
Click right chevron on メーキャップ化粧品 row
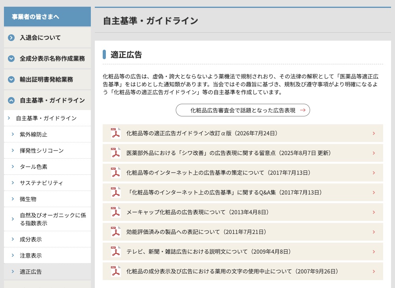(x=374, y=212)
